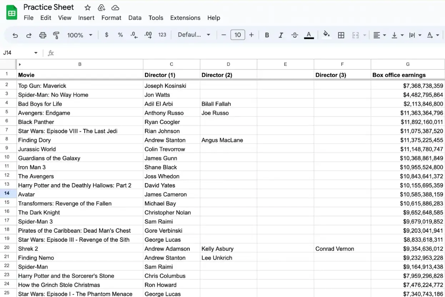Open the Format menu
The image size is (445, 297).
point(111,18)
